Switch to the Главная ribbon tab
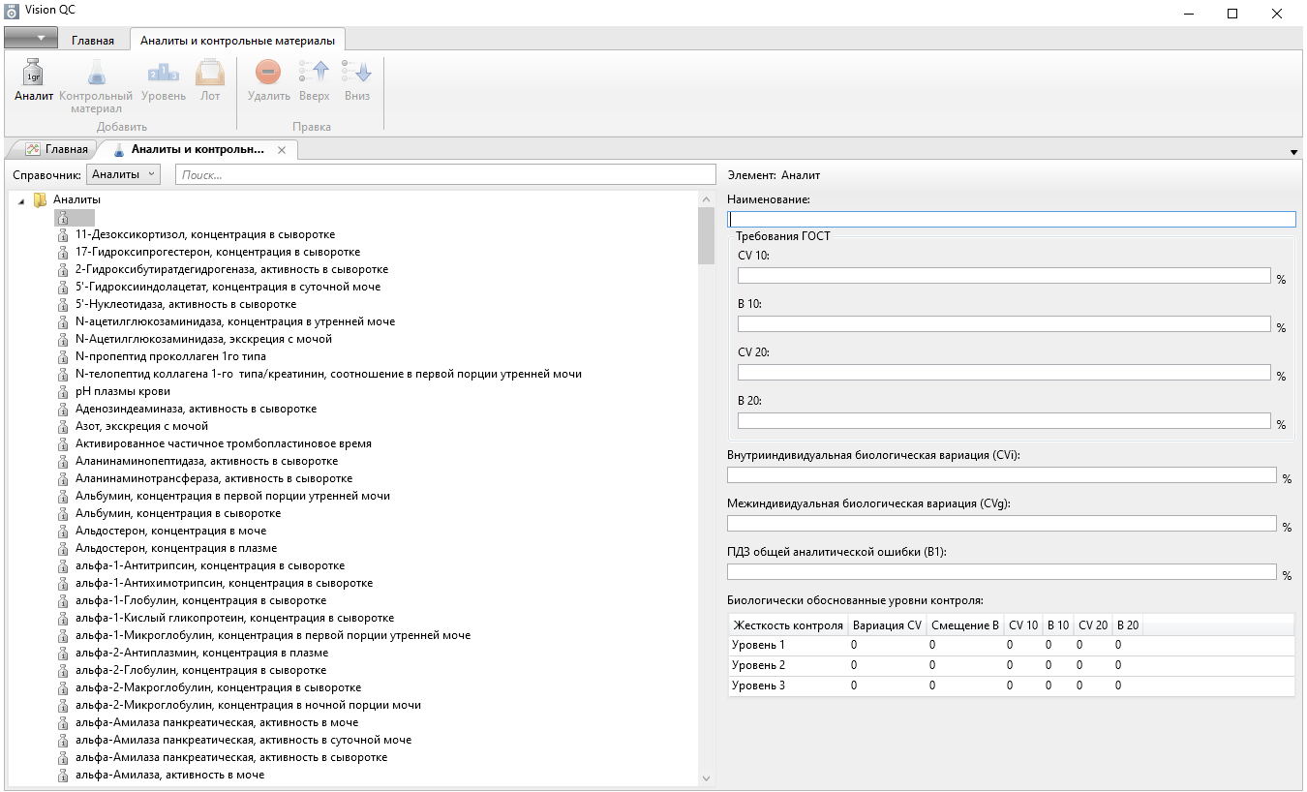The image size is (1307, 792). click(x=93, y=41)
